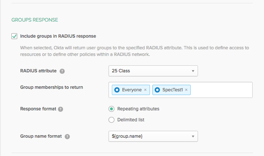
Task: Open the ${group.name} format dropdown
Action: pos(153,136)
